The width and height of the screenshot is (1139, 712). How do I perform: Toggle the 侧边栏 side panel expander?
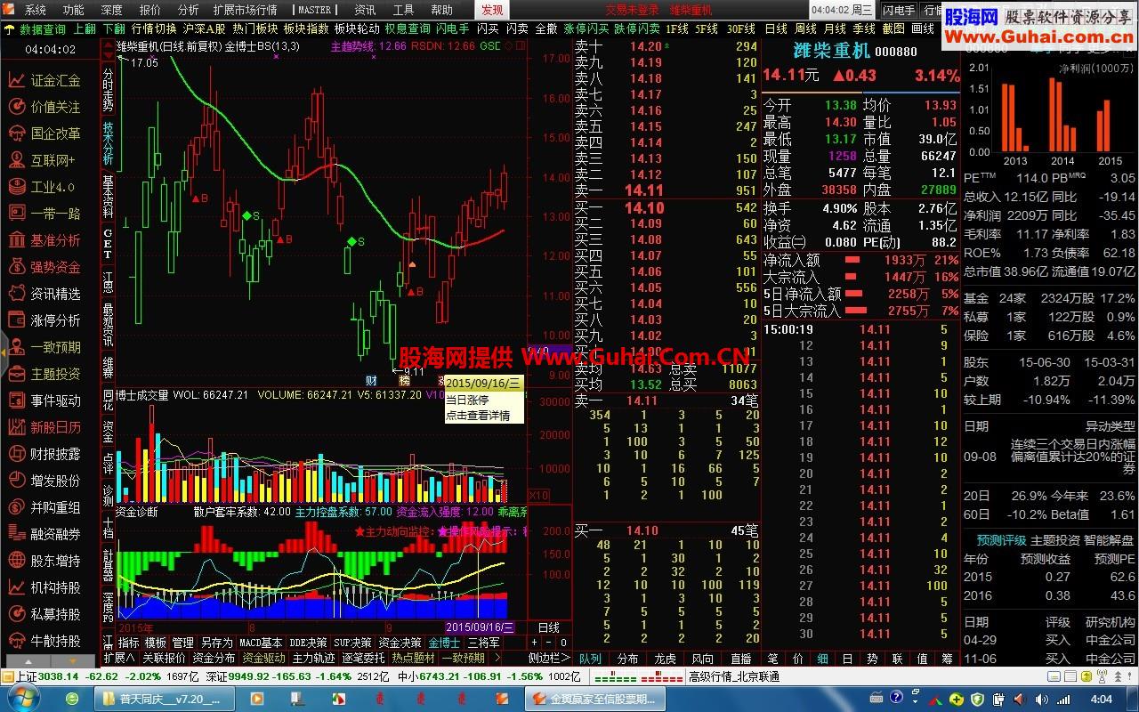tap(549, 658)
